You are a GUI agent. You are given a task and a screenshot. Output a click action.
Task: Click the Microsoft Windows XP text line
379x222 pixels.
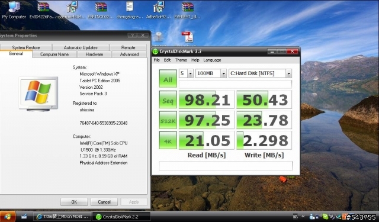(x=99, y=74)
